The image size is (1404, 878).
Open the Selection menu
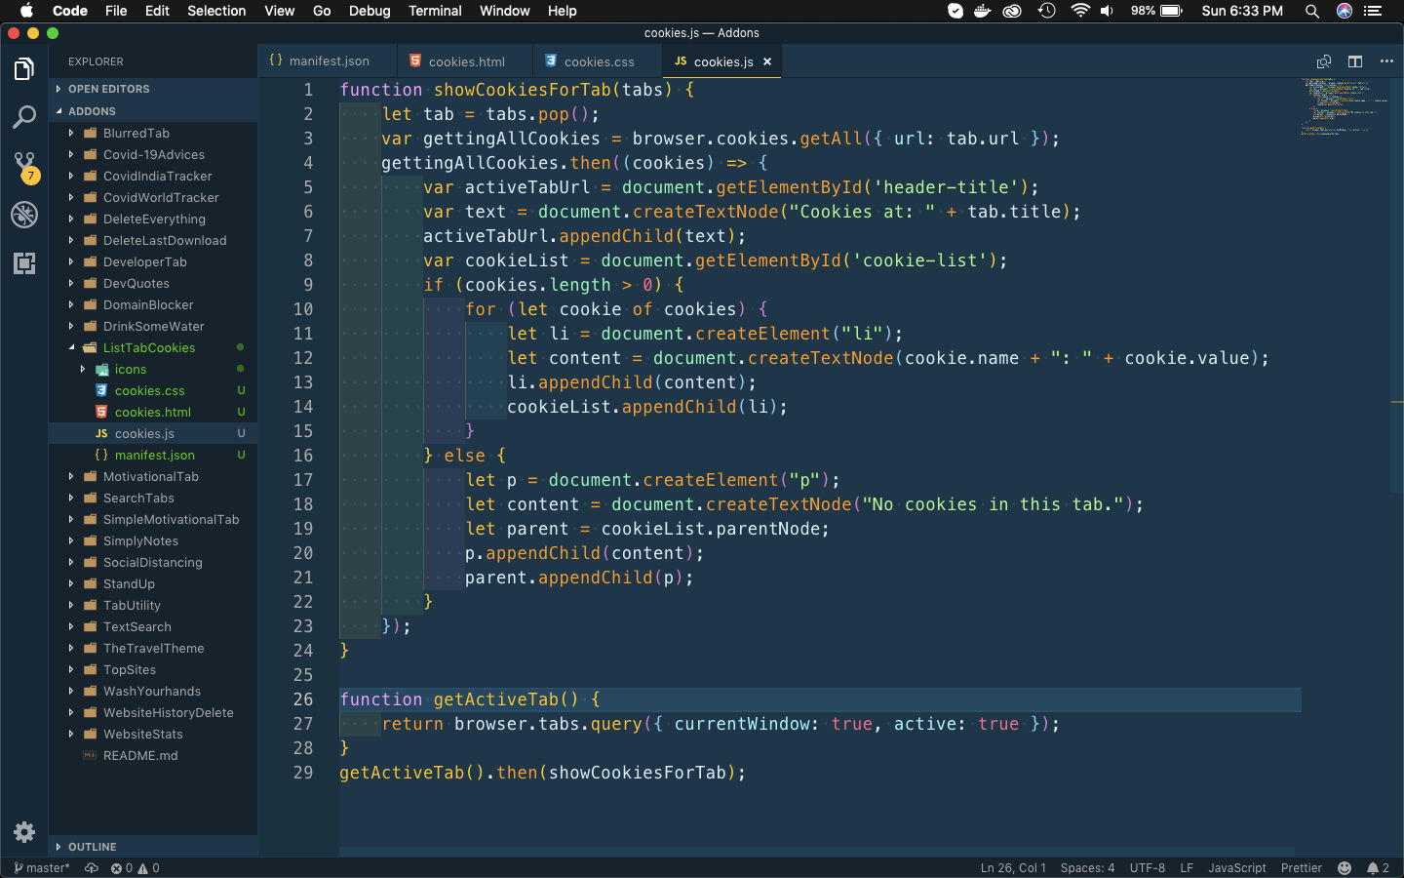[216, 11]
